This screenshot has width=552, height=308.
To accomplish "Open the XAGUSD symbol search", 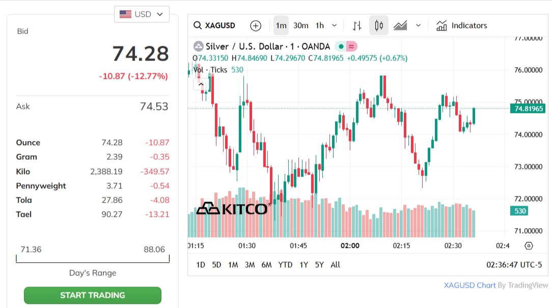I will pyautogui.click(x=214, y=25).
